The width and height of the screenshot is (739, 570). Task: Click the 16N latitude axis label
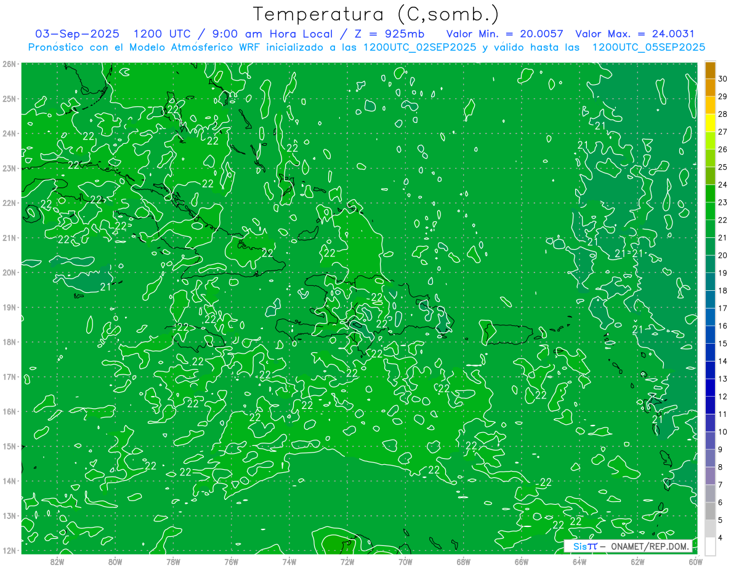click(x=9, y=411)
